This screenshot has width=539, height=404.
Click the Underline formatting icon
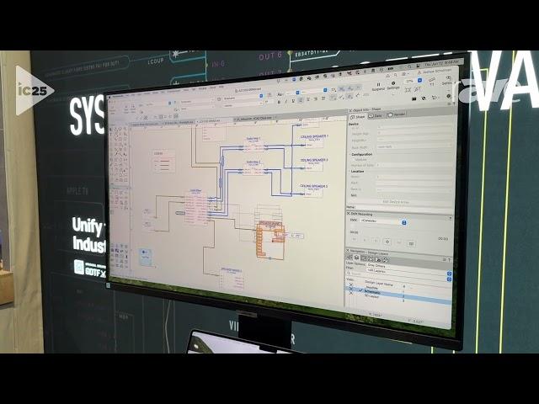click(293, 101)
